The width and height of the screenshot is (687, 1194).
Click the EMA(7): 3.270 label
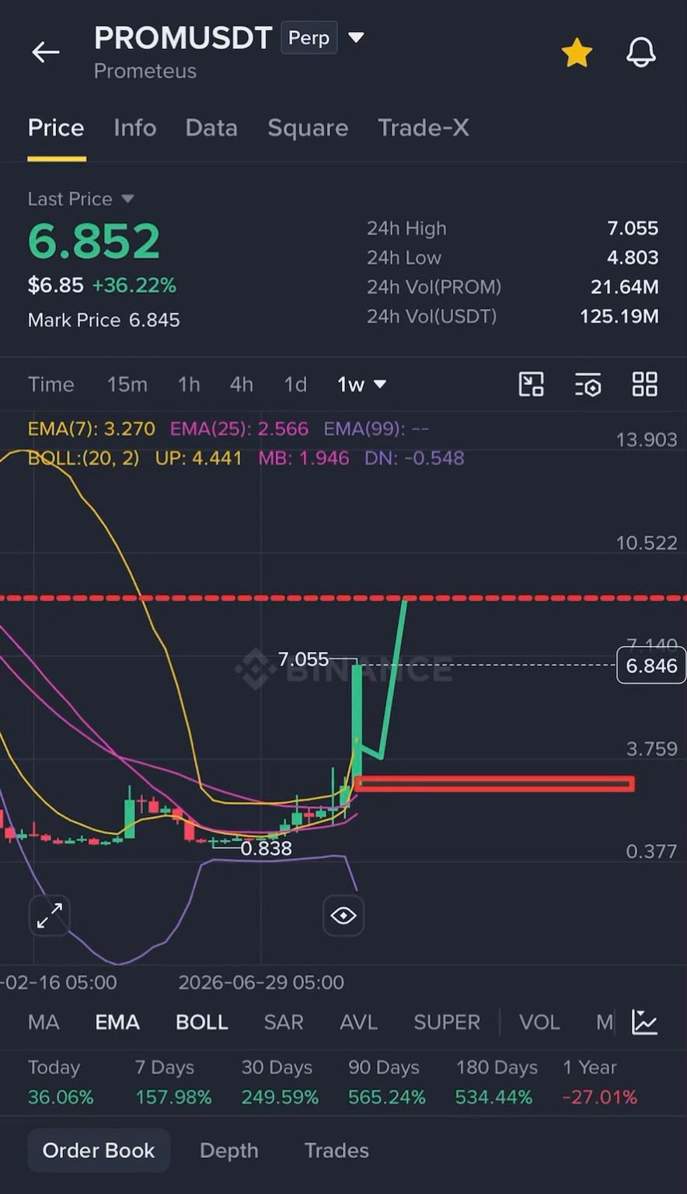92,429
